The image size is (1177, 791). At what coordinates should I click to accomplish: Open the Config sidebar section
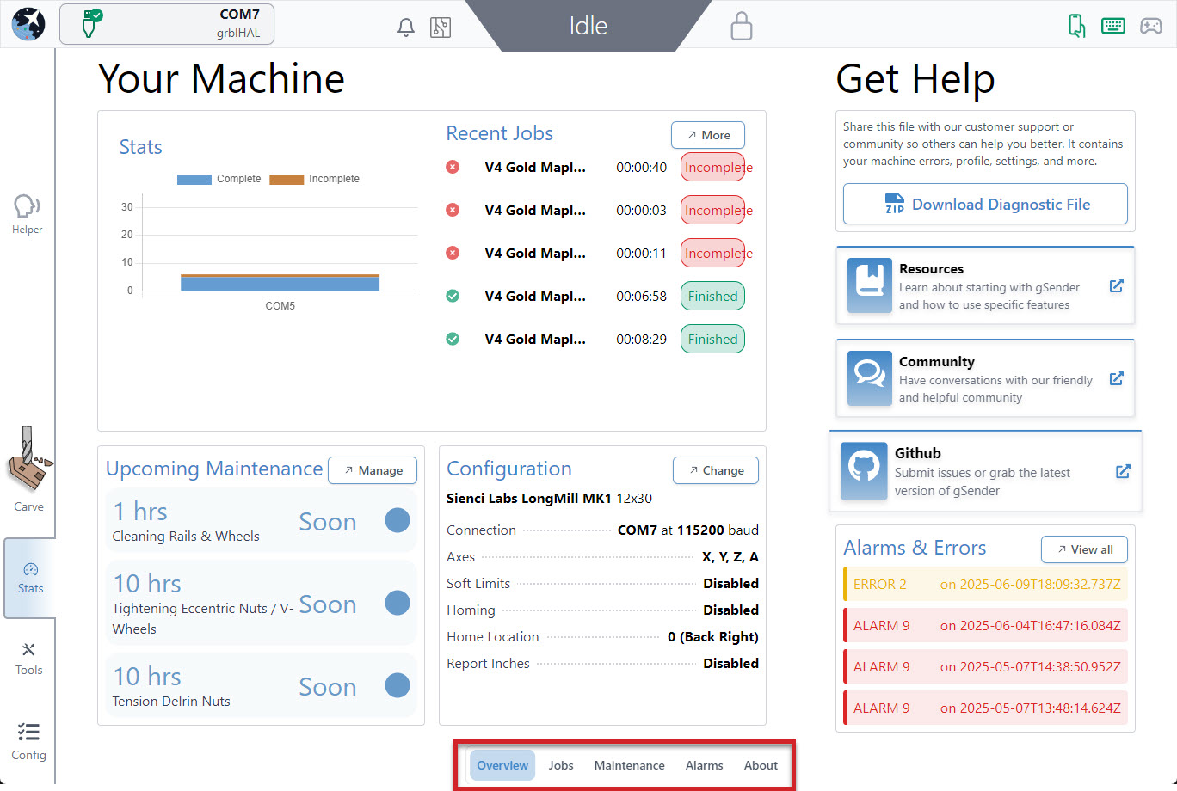pos(28,741)
